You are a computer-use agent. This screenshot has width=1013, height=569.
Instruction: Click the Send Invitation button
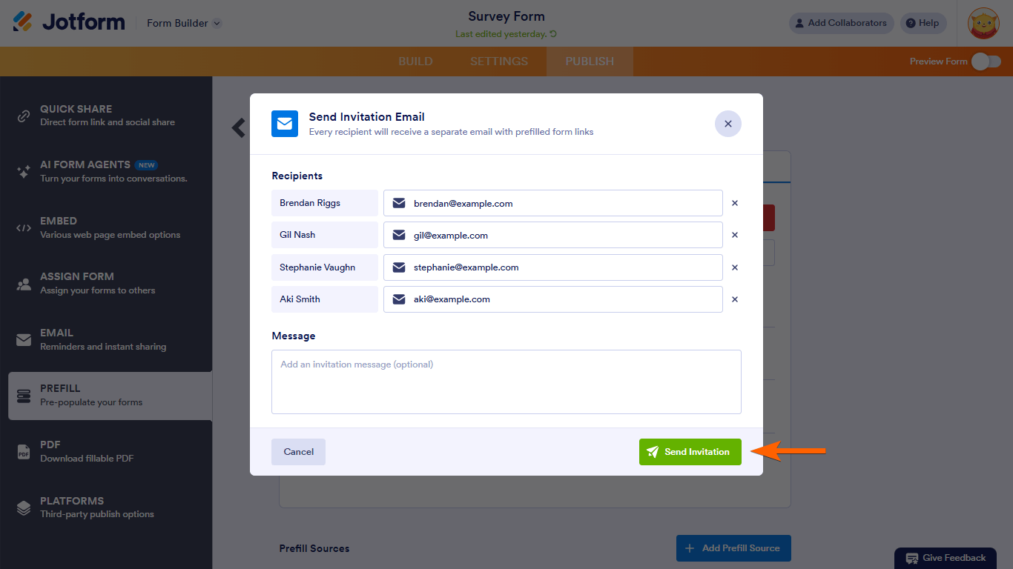point(690,452)
